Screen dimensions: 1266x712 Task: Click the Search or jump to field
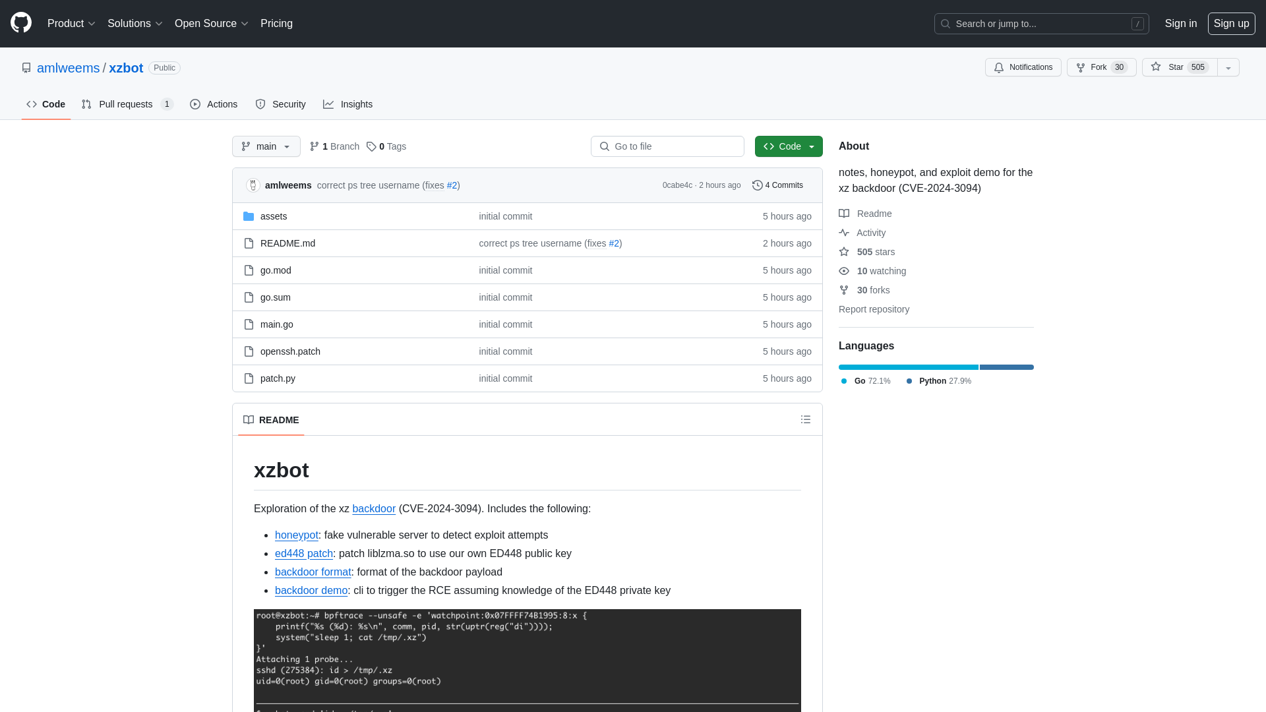(x=1042, y=24)
